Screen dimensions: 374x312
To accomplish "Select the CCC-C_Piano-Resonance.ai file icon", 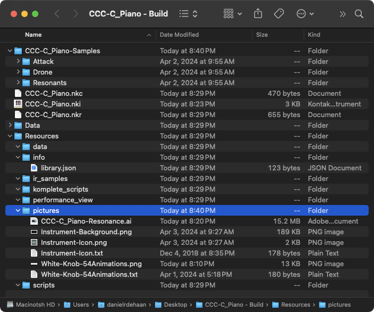I will pos(34,221).
